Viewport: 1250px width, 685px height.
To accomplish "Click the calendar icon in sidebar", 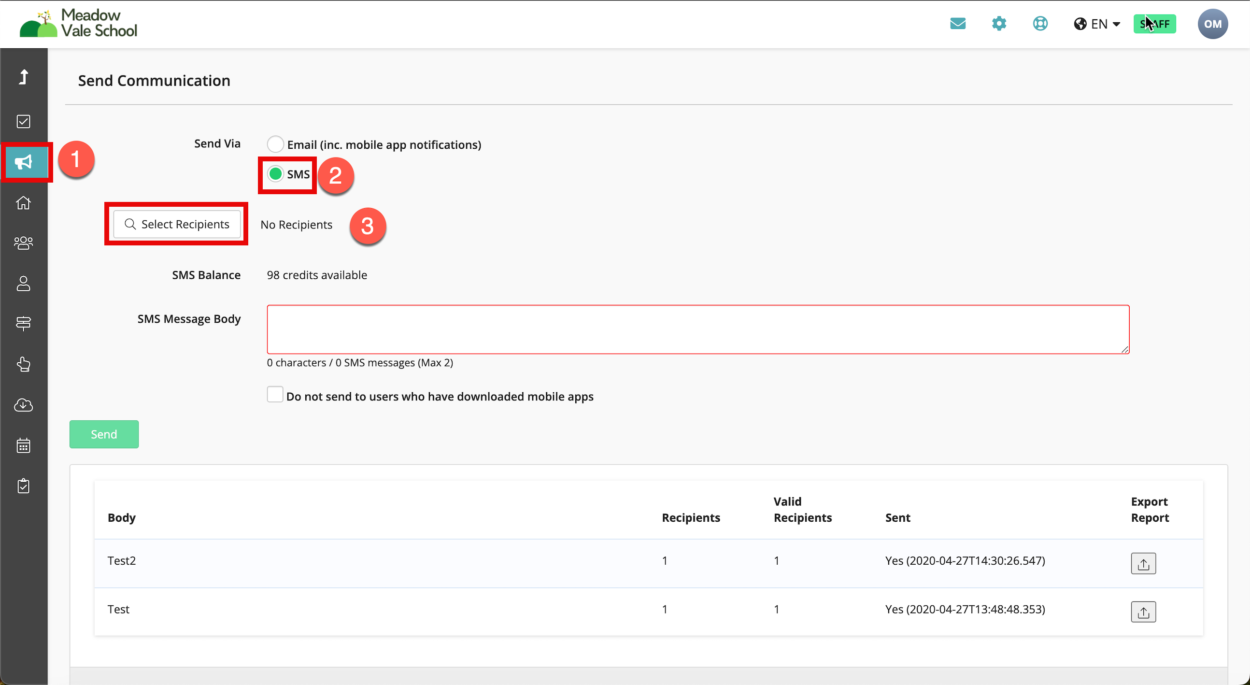I will [23, 445].
